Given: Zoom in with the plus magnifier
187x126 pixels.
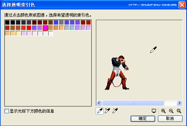Looking at the screenshot, I should pos(163,111).
